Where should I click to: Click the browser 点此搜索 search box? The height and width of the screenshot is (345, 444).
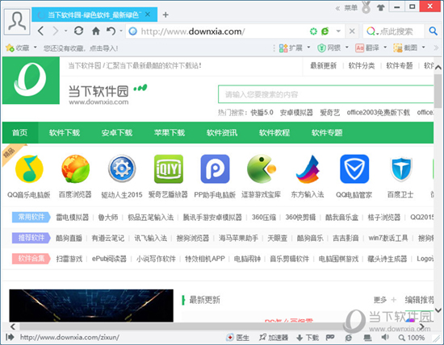point(396,31)
